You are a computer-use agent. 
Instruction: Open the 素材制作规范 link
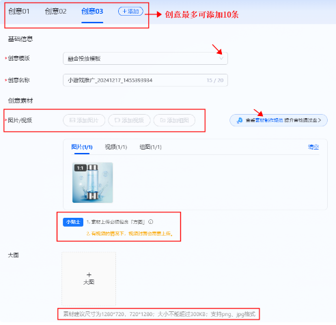coord(269,120)
